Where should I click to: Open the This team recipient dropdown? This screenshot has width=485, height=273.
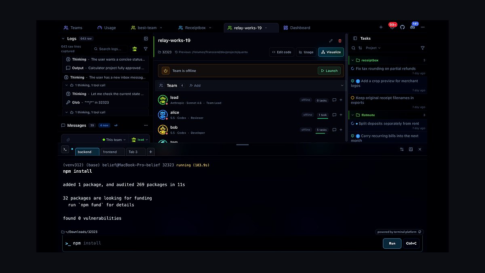coord(114,140)
